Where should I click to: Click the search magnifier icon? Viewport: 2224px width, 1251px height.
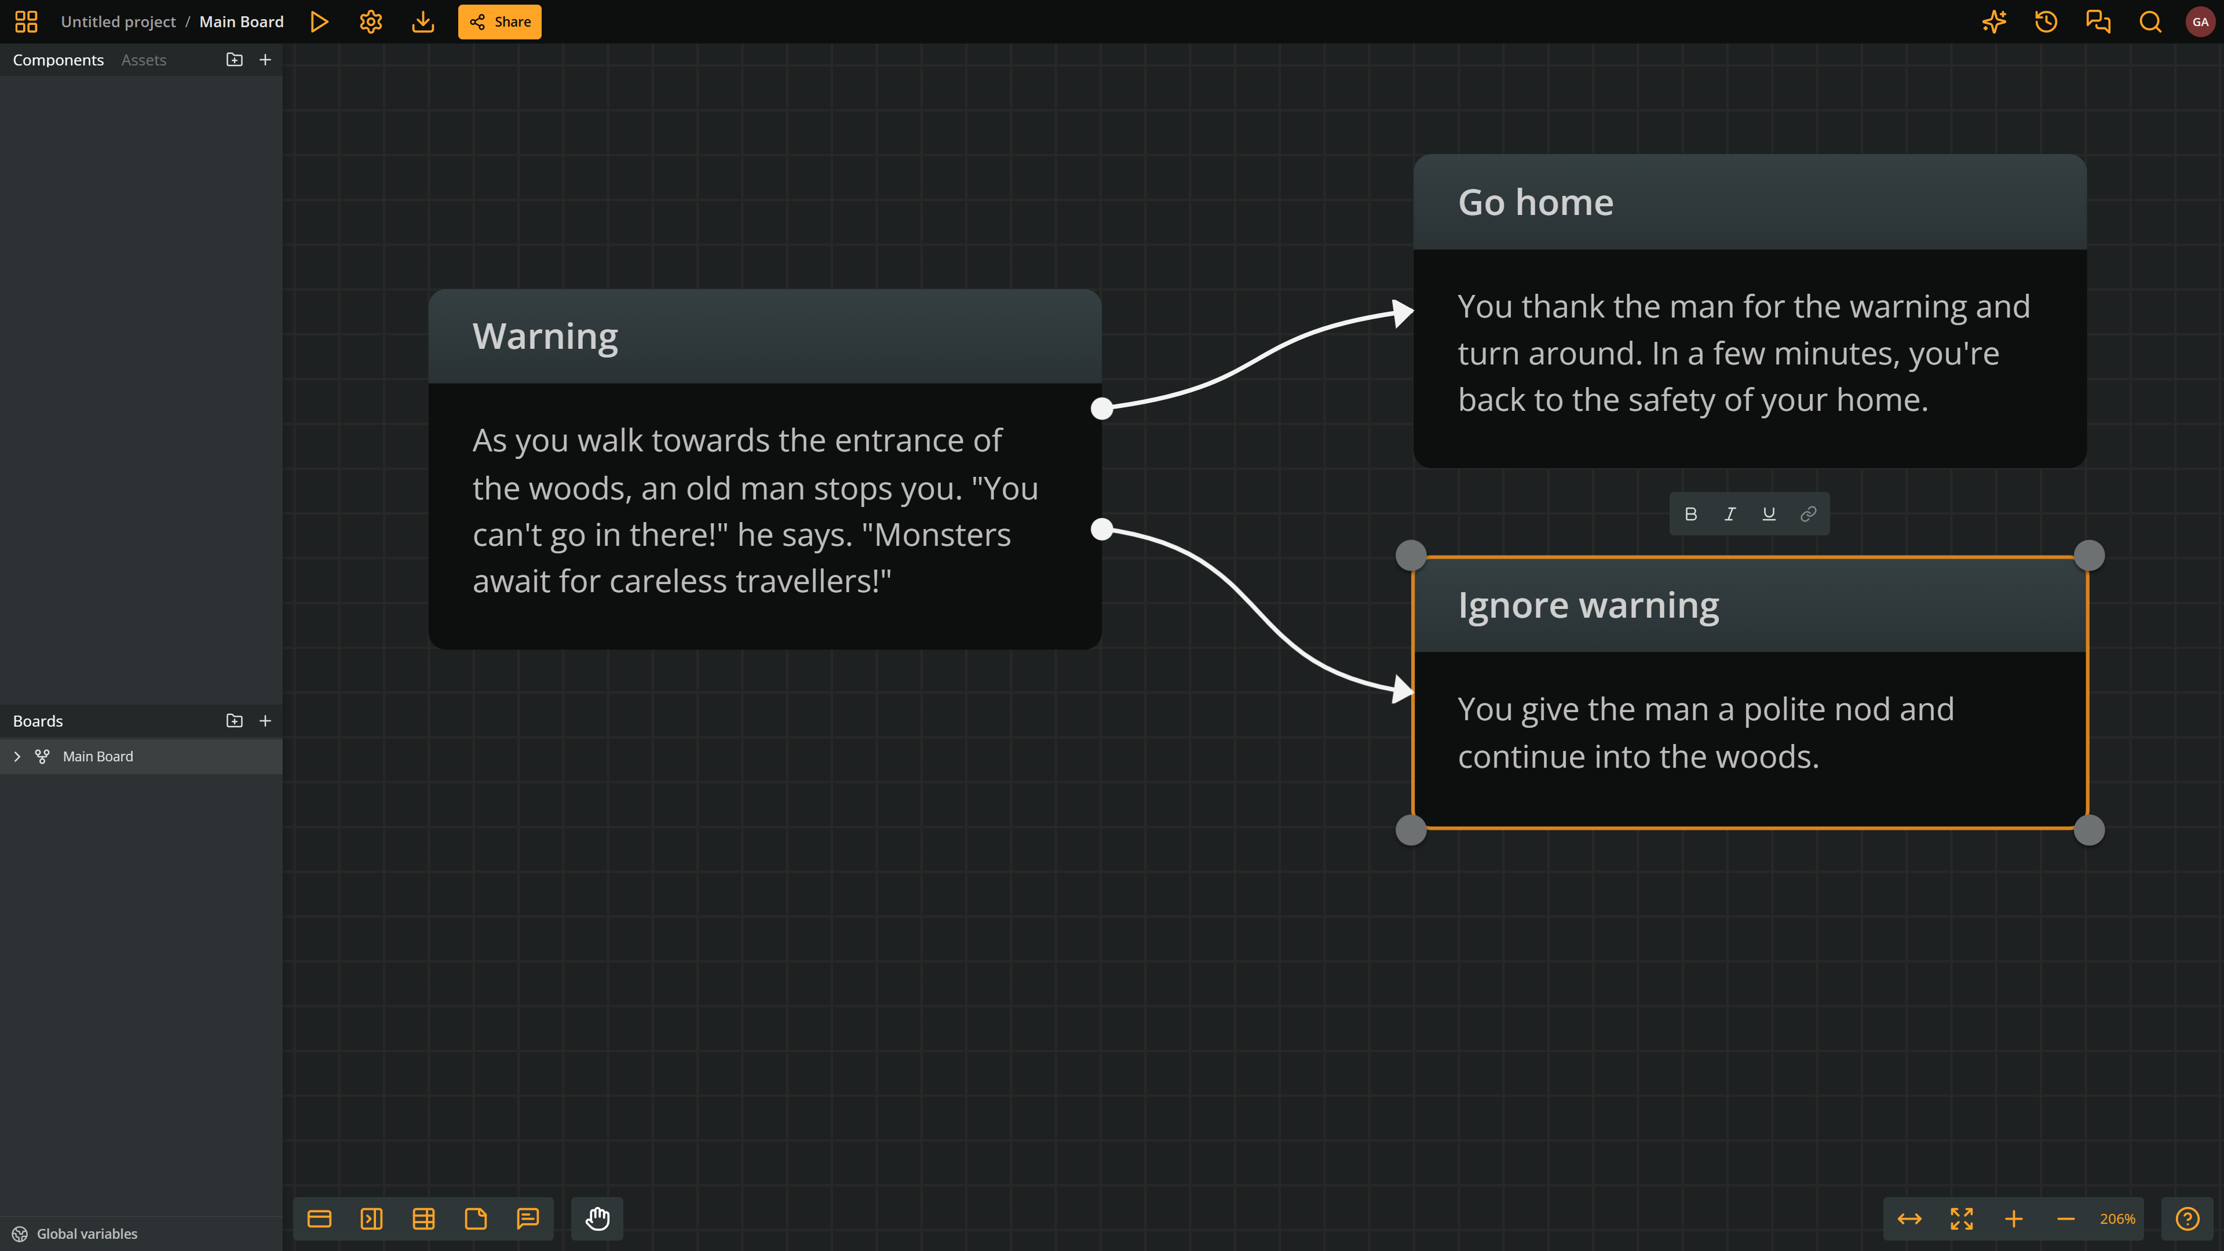[2150, 21]
